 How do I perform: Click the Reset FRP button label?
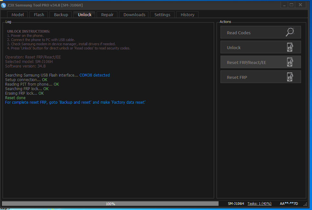click(237, 77)
